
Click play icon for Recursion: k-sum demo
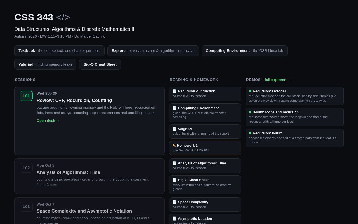[250, 133]
